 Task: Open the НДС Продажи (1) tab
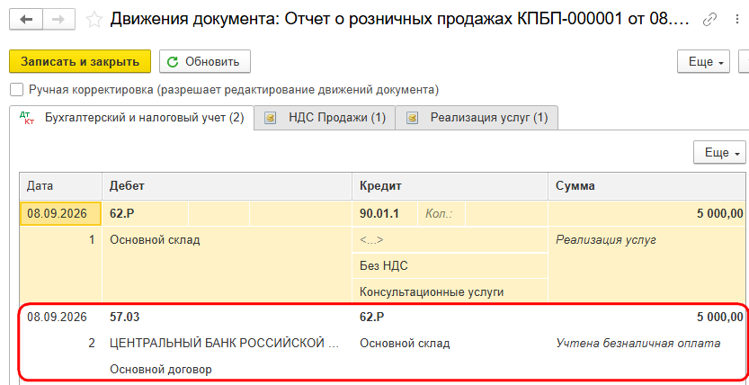[325, 118]
